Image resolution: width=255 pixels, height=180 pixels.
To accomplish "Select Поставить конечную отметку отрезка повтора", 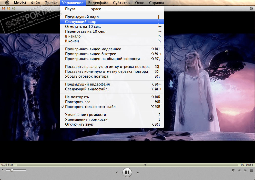I will coord(112,71).
